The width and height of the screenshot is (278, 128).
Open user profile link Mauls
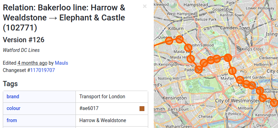(61, 63)
